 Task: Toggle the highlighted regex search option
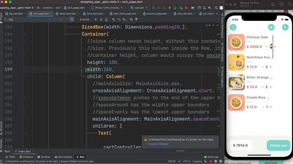pyautogui.click(x=72, y=19)
